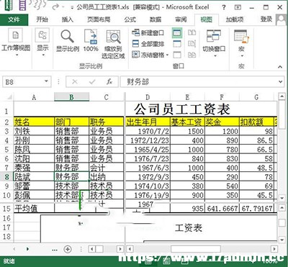Switch to the 插入 Insert tab

point(68,19)
